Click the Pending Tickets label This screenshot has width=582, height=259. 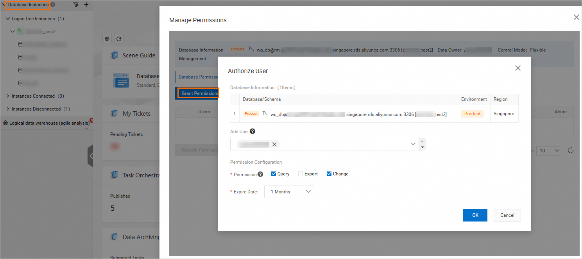tap(127, 134)
